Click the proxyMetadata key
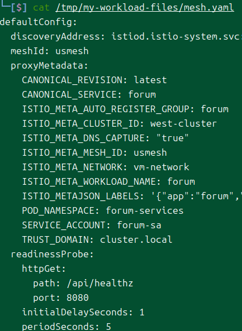Screen dimensions: 242x331 pyautogui.click(x=49, y=66)
